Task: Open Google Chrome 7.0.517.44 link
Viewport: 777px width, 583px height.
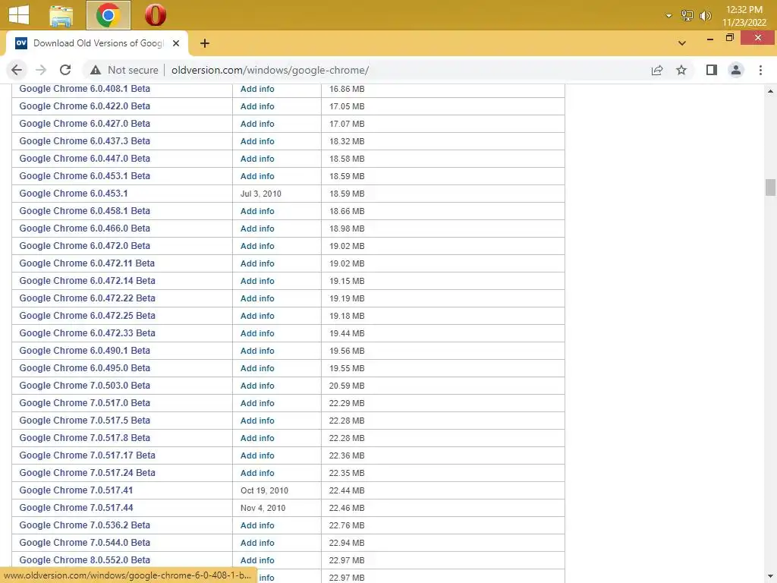Action: point(76,507)
